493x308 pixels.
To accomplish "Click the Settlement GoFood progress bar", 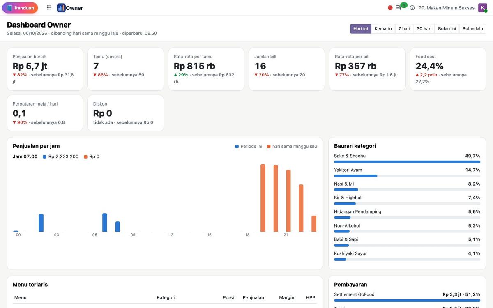I will click(407, 301).
